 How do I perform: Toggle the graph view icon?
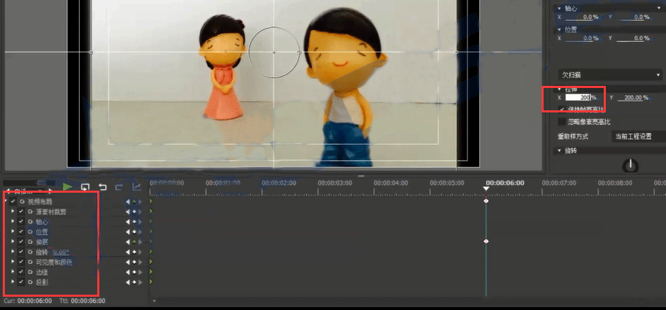coord(136,186)
